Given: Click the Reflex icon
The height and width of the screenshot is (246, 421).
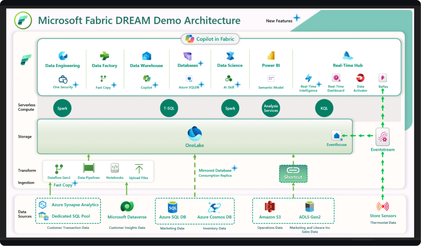Looking at the screenshot, I should pos(383,78).
